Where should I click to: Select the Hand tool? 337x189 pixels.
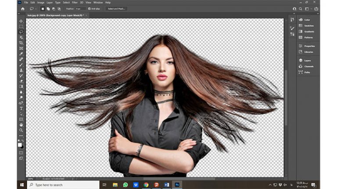point(21,125)
